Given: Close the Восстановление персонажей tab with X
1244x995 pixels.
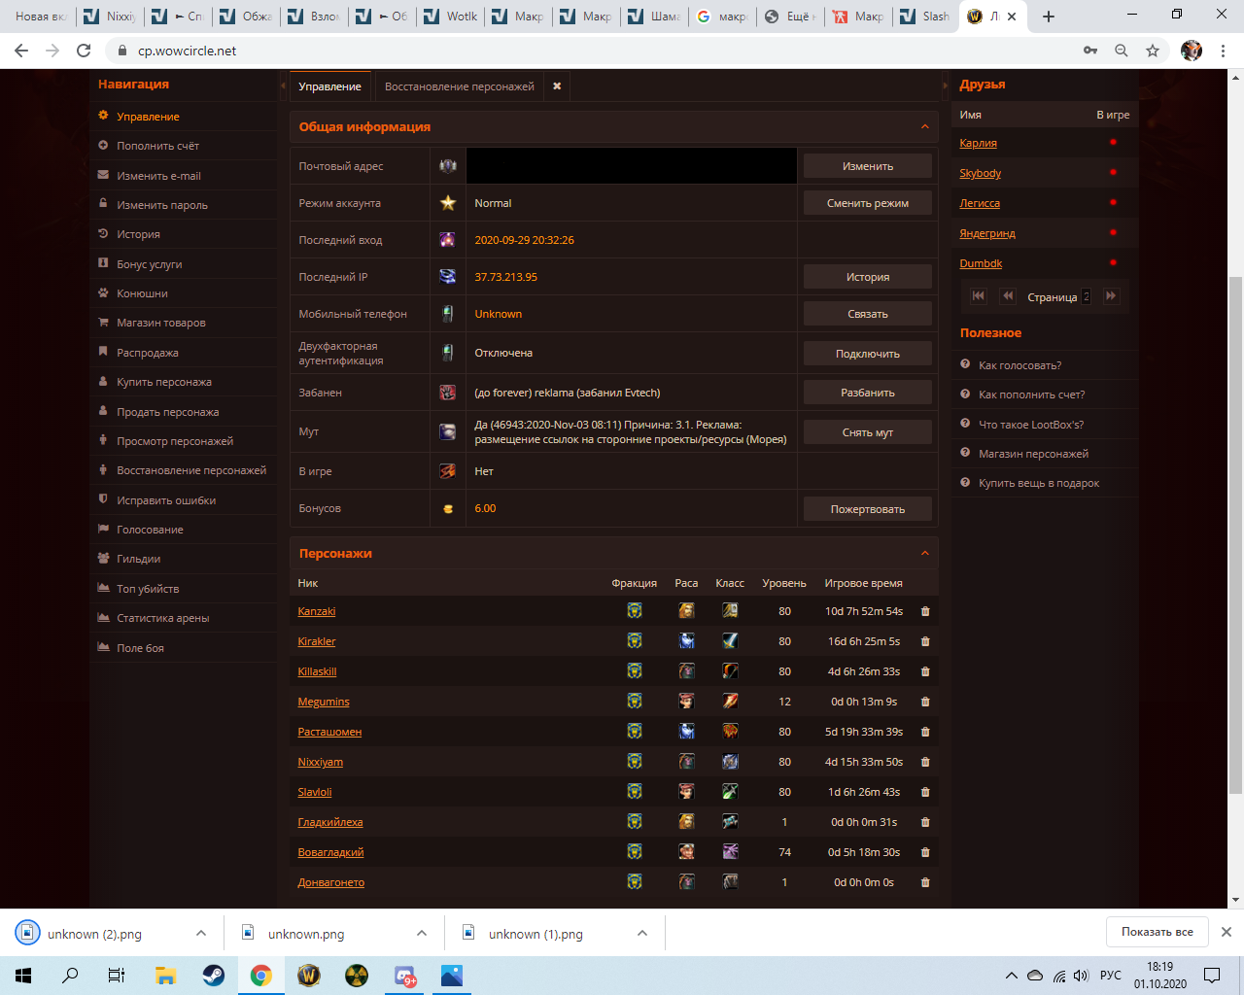Looking at the screenshot, I should [x=557, y=86].
